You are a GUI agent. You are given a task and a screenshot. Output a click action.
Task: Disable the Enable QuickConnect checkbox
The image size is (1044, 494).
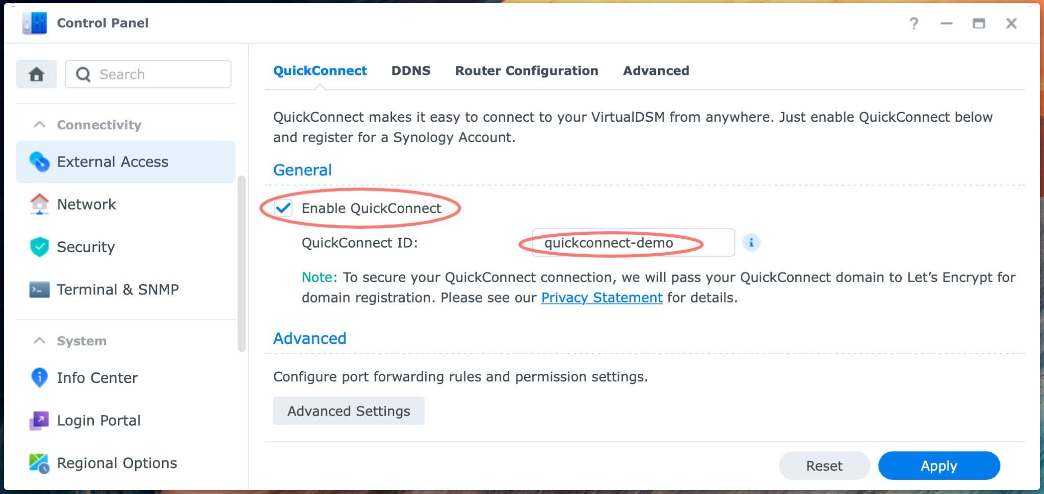click(x=282, y=208)
